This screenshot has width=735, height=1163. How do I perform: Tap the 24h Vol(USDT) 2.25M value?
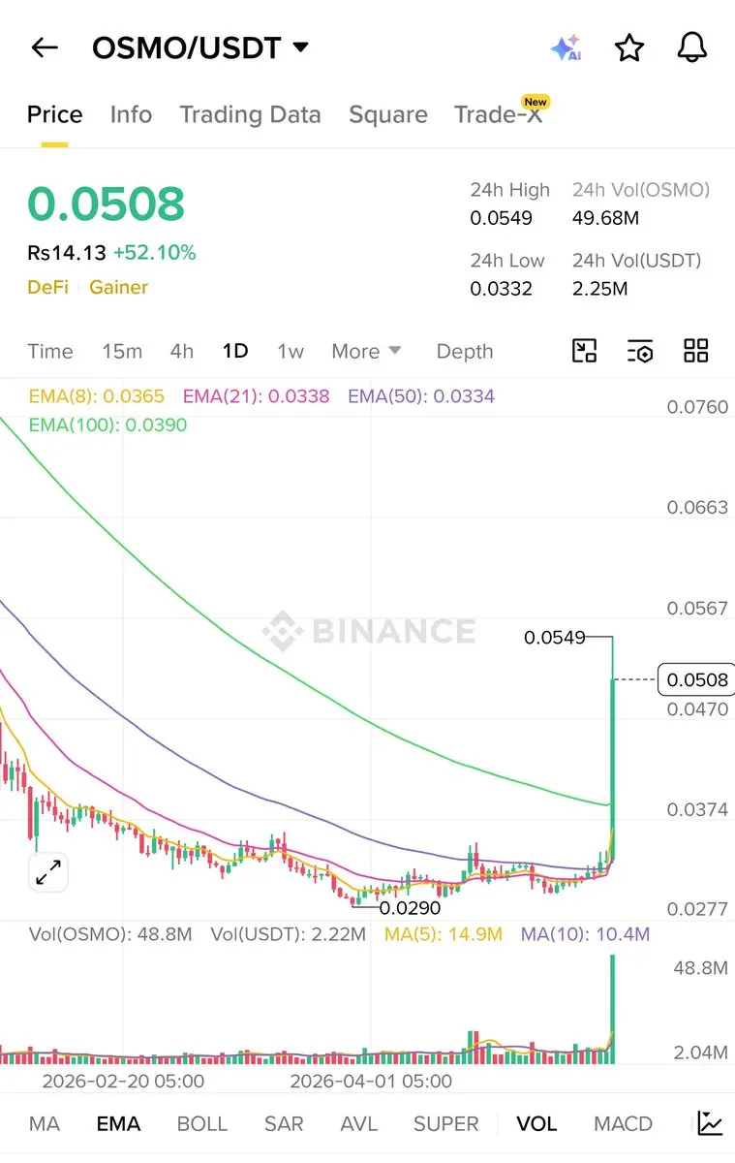[599, 288]
